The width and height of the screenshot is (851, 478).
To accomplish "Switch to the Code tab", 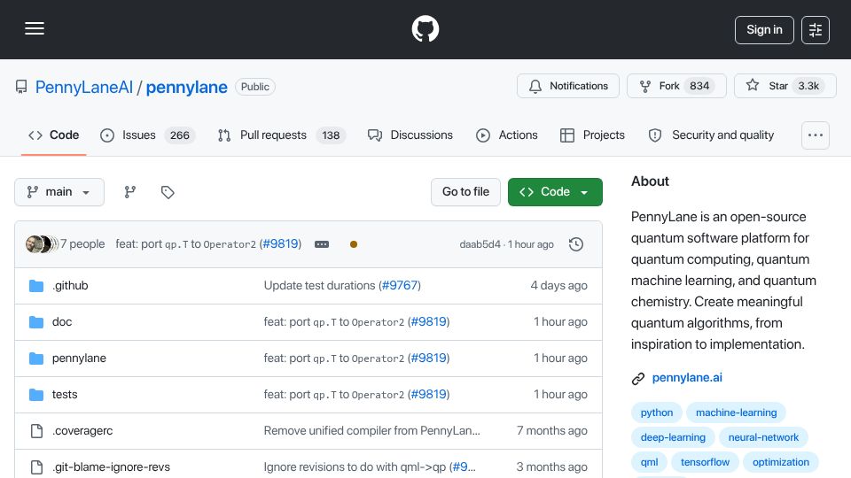I will pyautogui.click(x=54, y=135).
